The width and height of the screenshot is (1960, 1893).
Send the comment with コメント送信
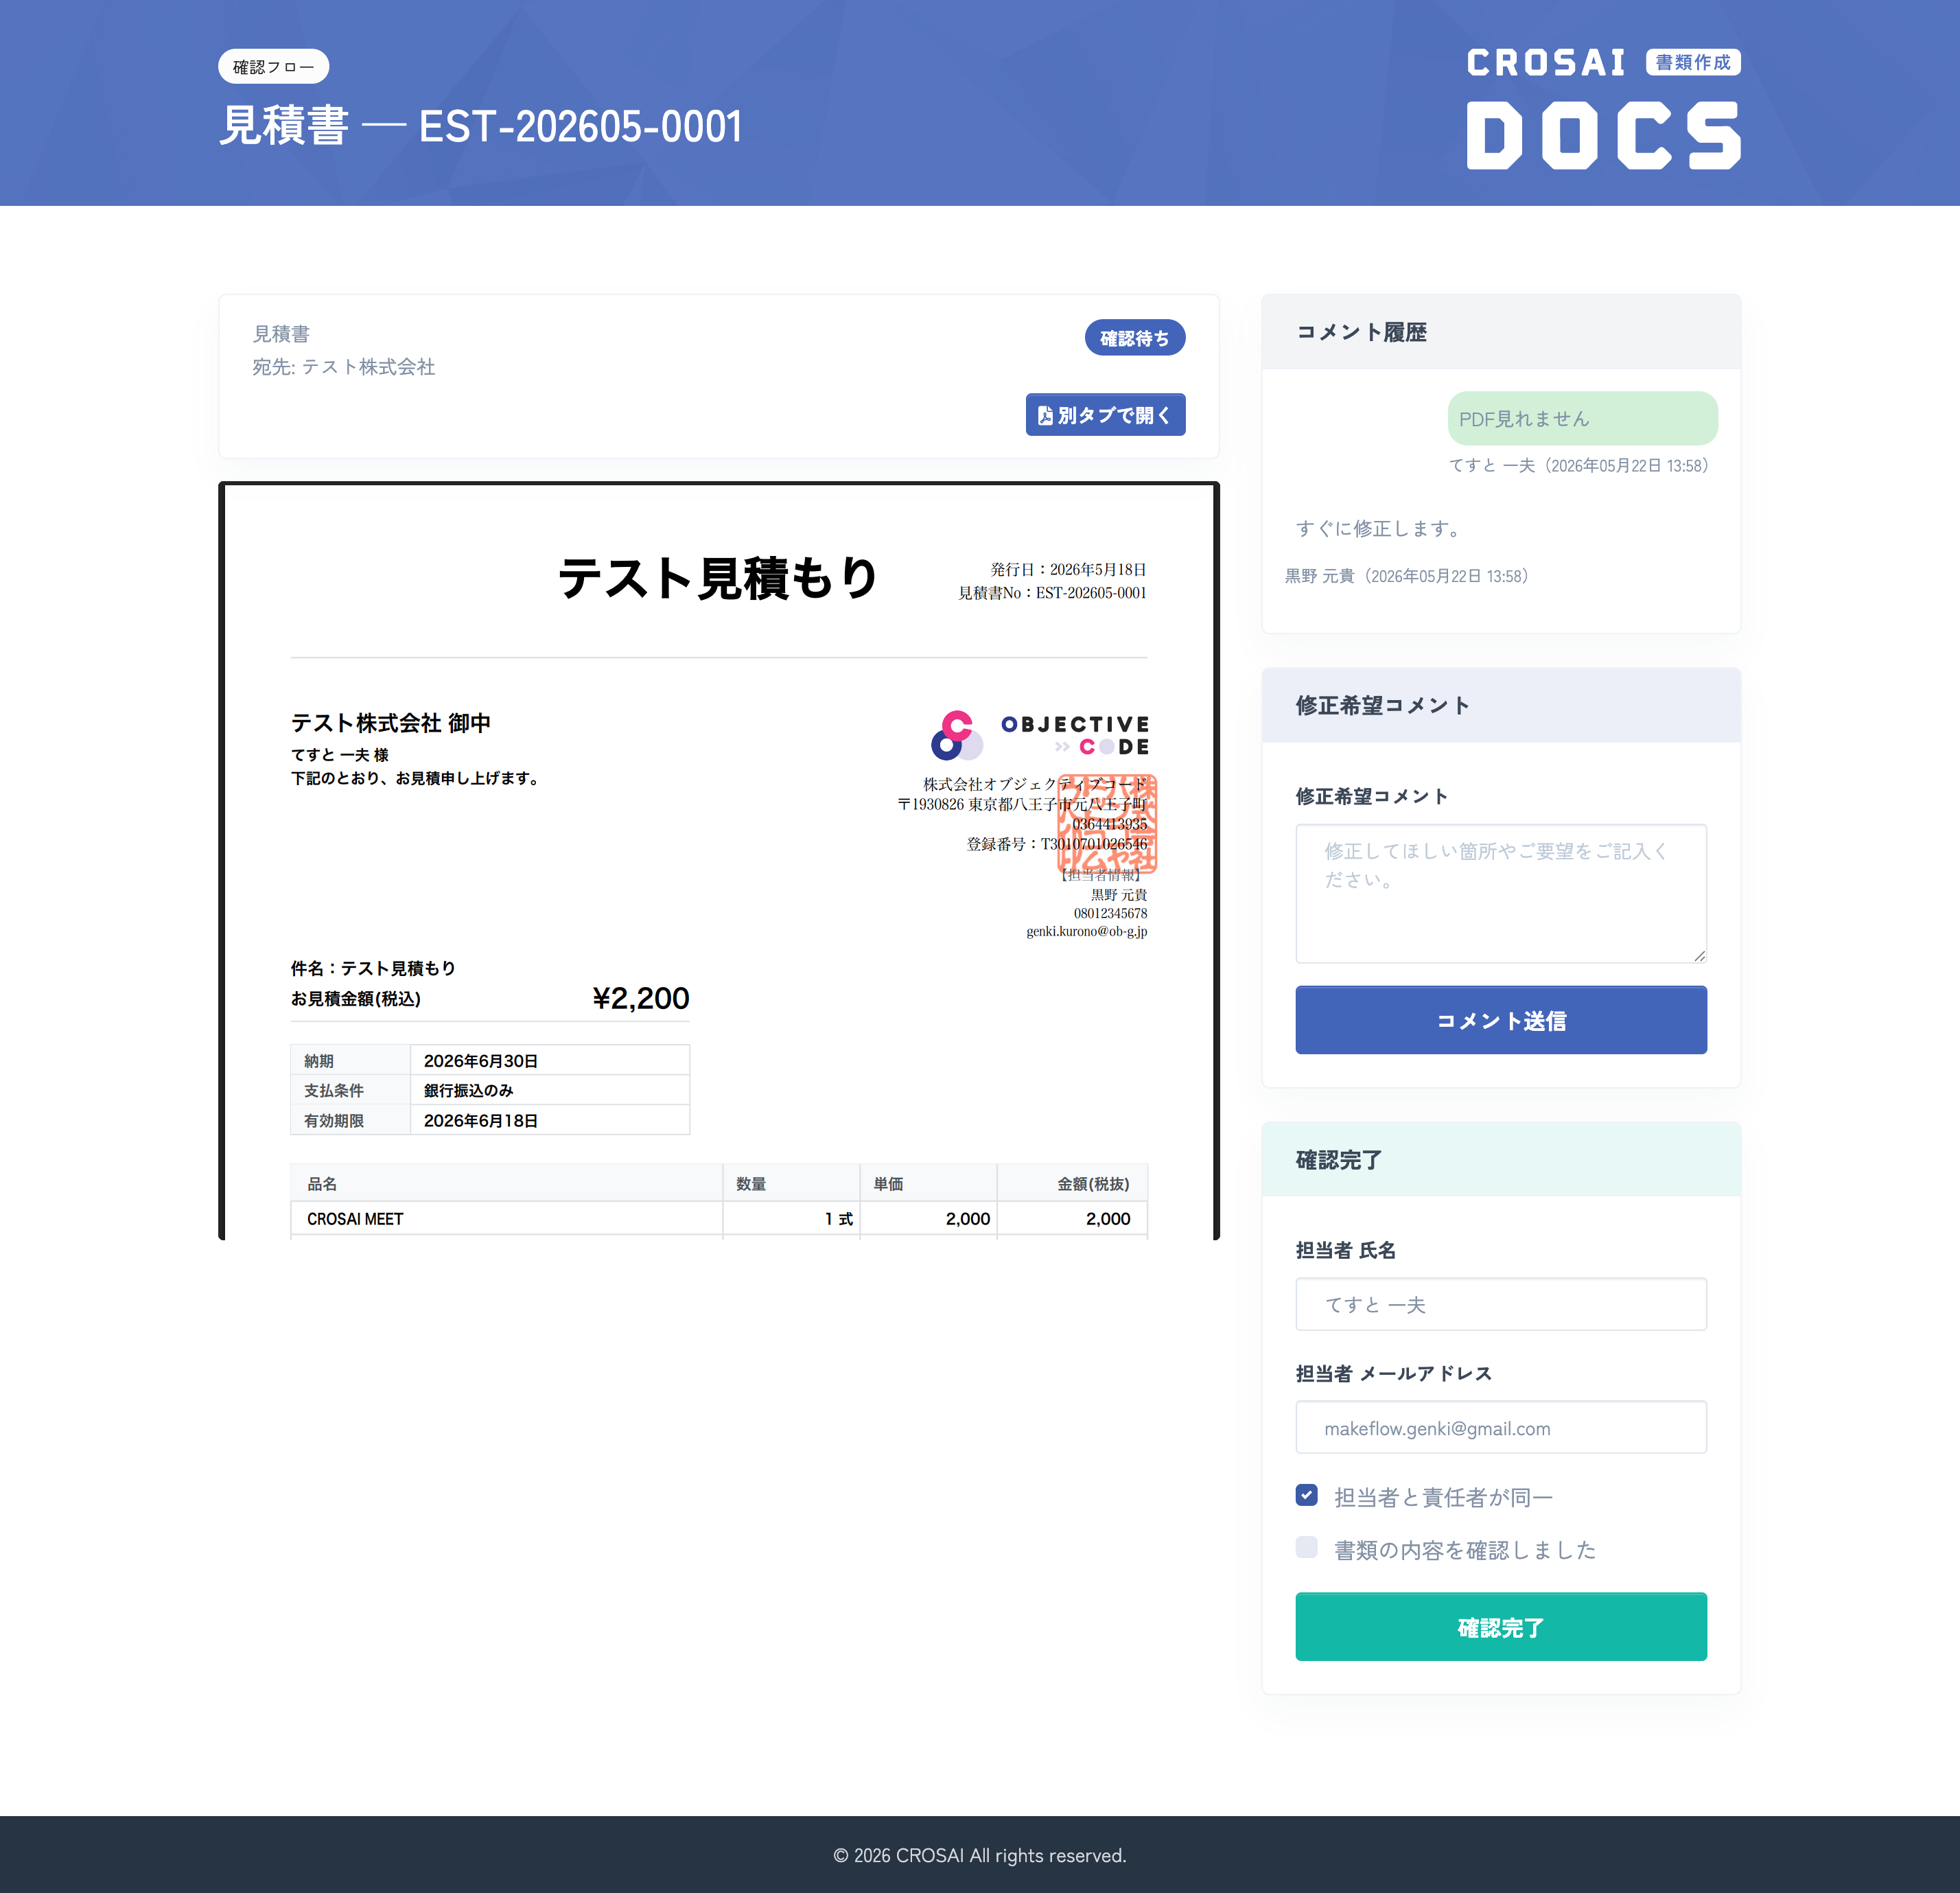[x=1501, y=1020]
